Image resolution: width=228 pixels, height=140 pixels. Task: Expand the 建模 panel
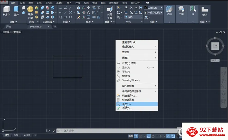[x=13, y=22]
